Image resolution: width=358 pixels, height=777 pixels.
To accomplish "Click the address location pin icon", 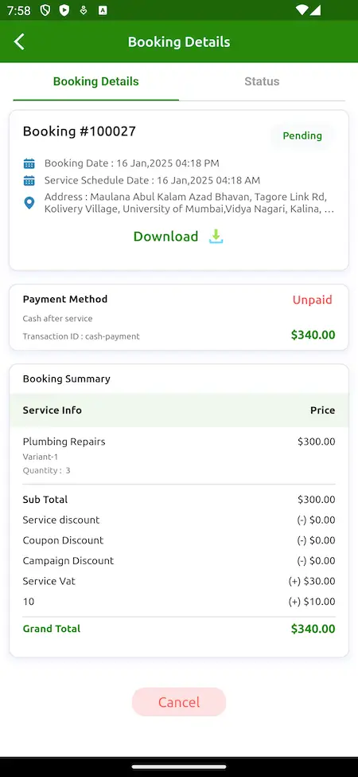I will point(29,203).
